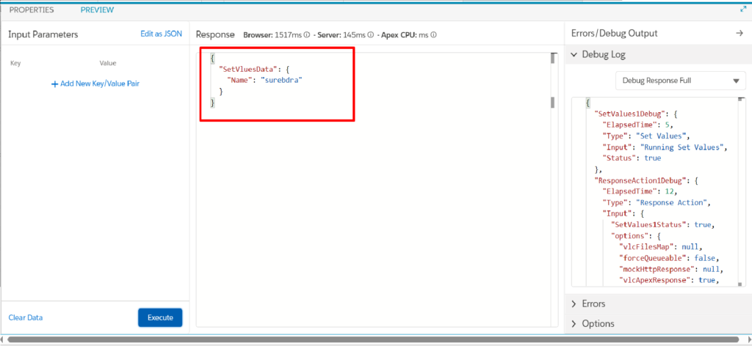This screenshot has width=752, height=346.
Task: Switch to the PROPERTIES tab
Action: coord(32,10)
